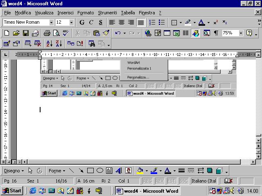Open the highlight color dropdown arrow

(x=194, y=22)
